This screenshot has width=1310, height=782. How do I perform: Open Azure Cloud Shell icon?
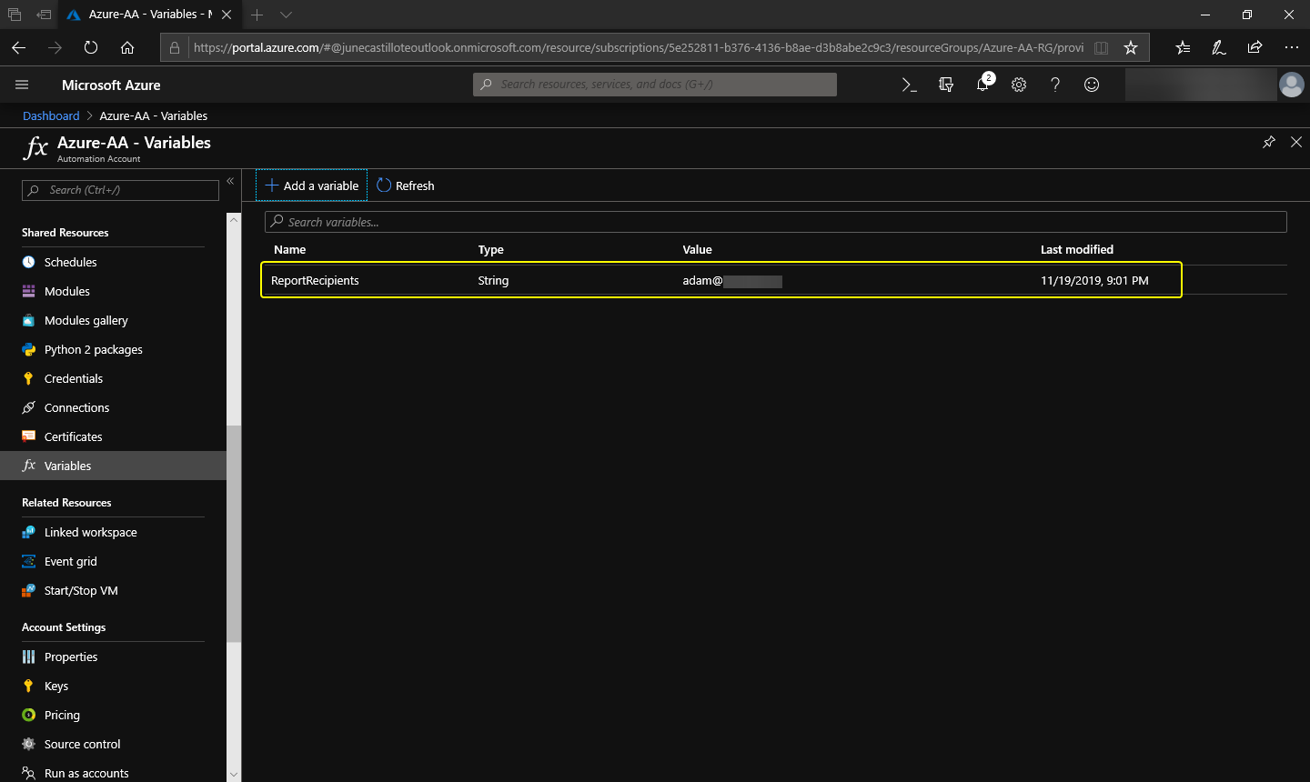pos(909,85)
